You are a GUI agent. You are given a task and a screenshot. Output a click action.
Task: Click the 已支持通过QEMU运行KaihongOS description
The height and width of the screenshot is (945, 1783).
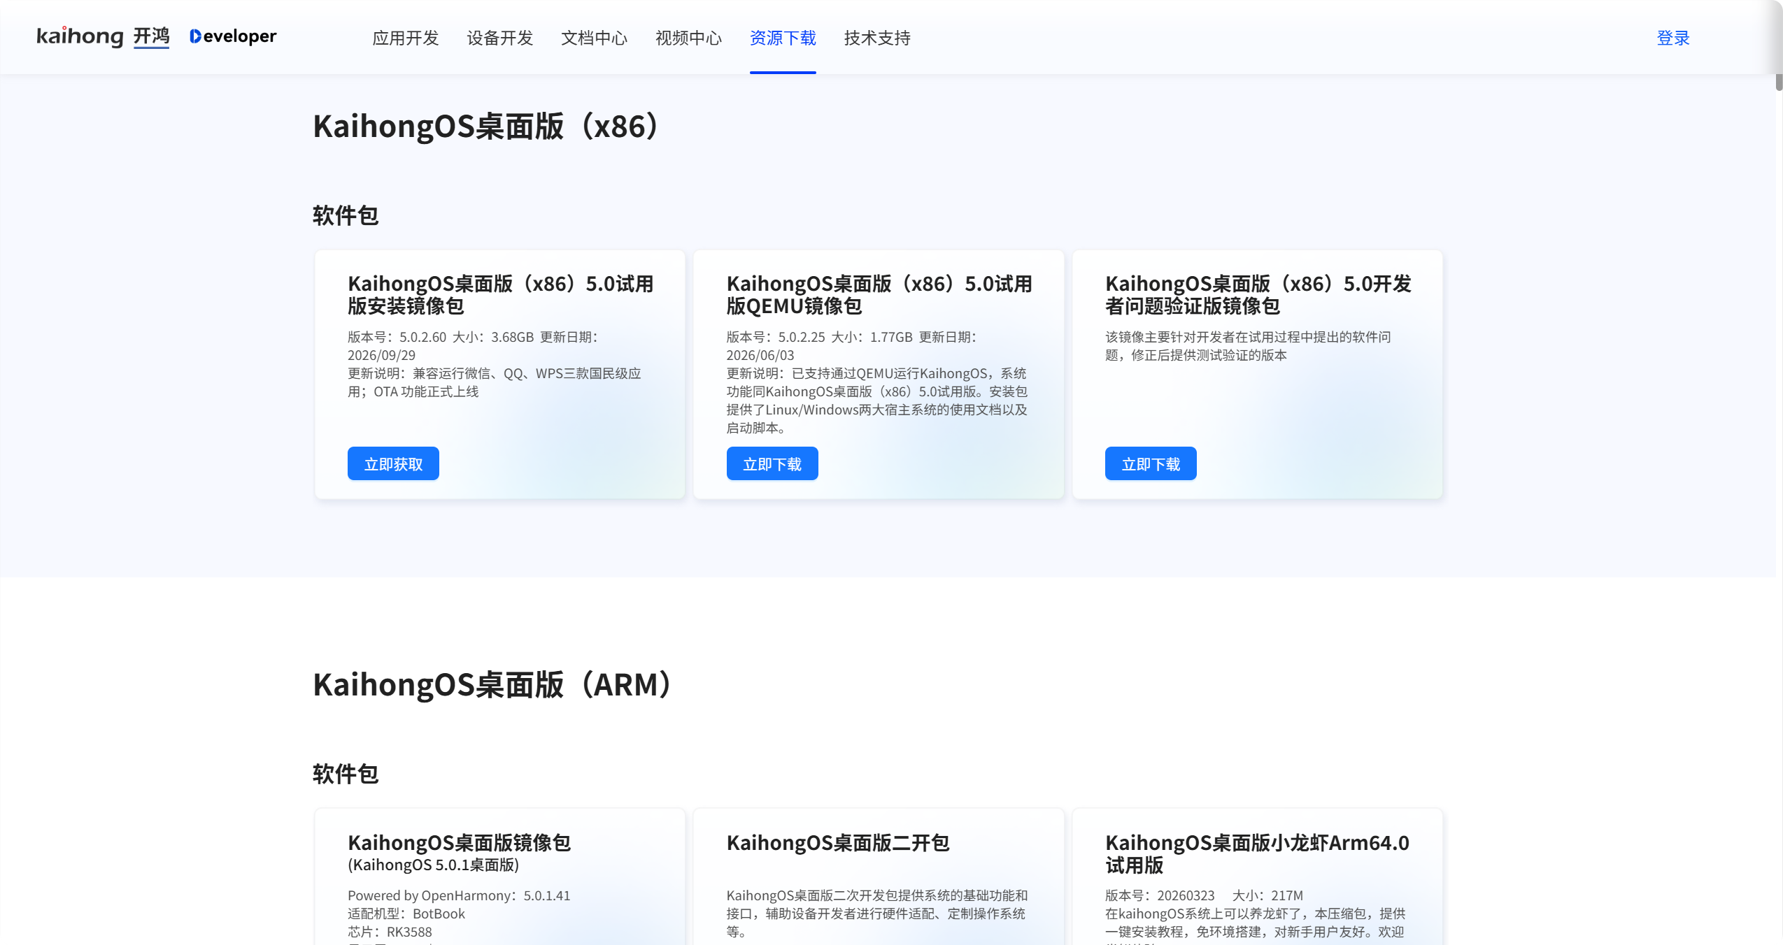pos(877,401)
